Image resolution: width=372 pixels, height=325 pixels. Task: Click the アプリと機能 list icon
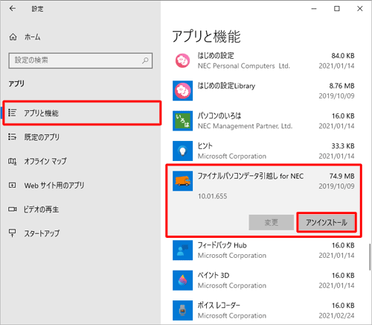click(x=12, y=113)
